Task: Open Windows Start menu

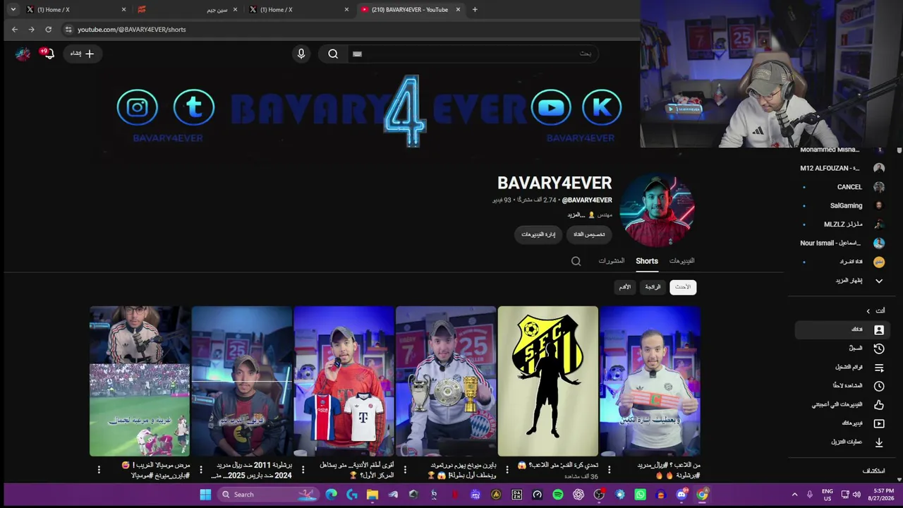Action: (x=205, y=495)
